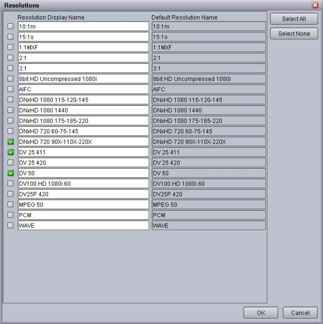Screen dimensions: 323x324
Task: Cancel the Resolutions dialog
Action: 300,313
